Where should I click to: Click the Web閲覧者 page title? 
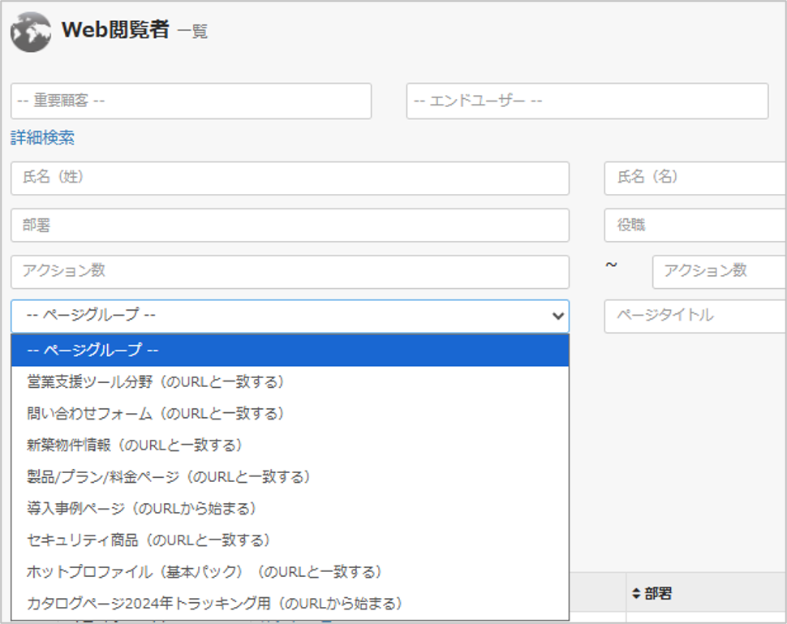(115, 30)
